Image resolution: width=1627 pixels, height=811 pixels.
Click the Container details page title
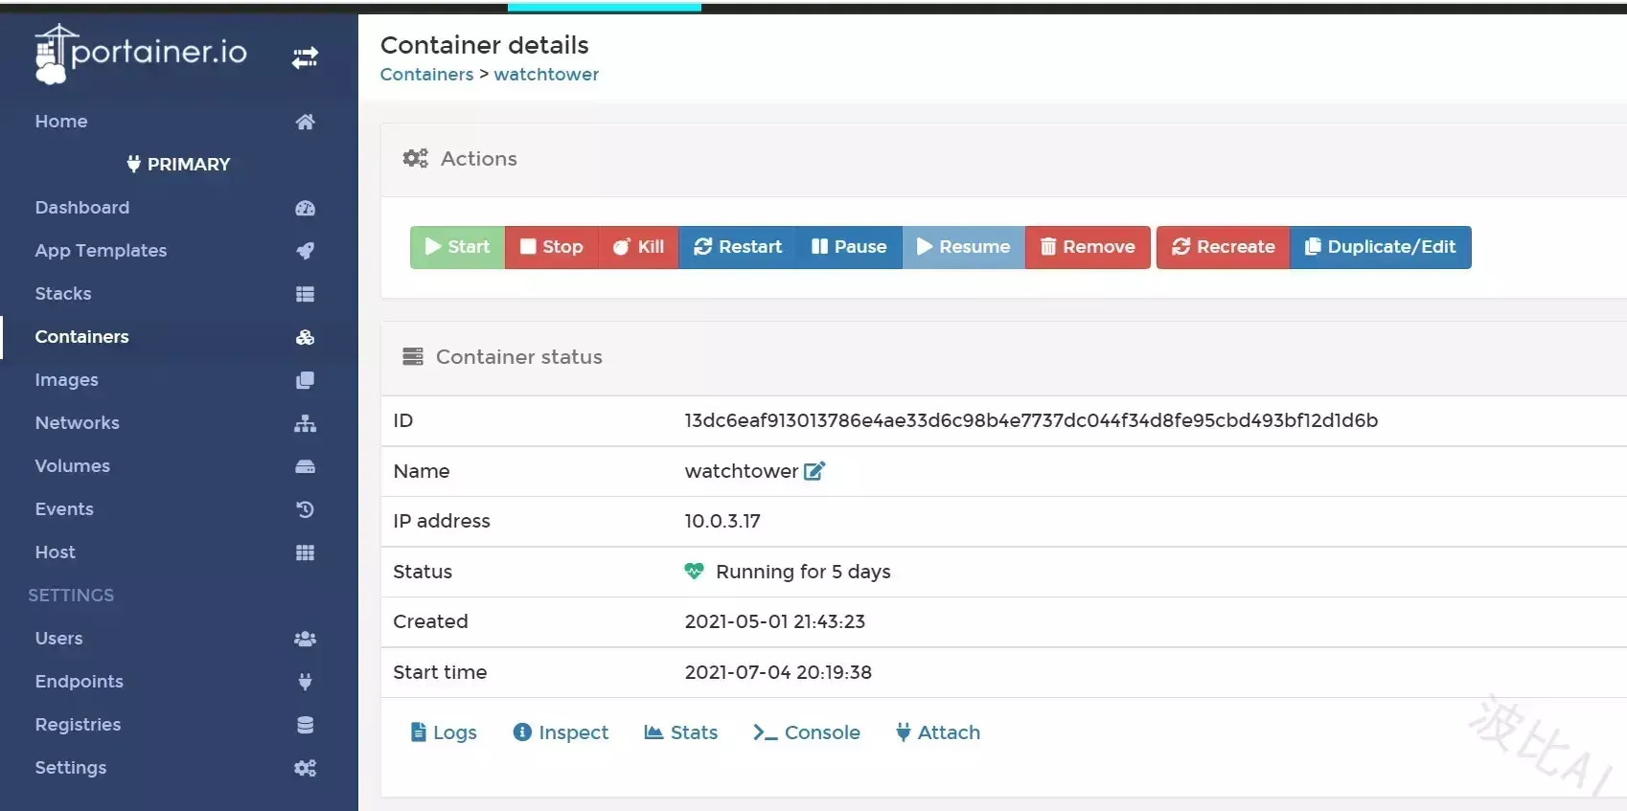click(485, 45)
